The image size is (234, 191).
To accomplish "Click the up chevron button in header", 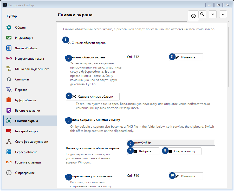I will click(x=223, y=14).
